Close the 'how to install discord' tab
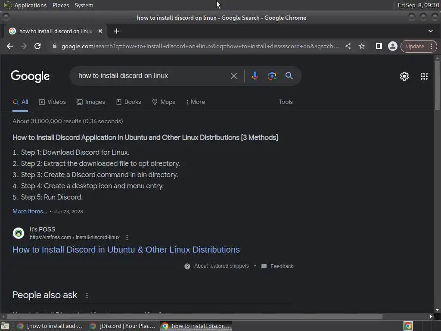 click(x=100, y=31)
